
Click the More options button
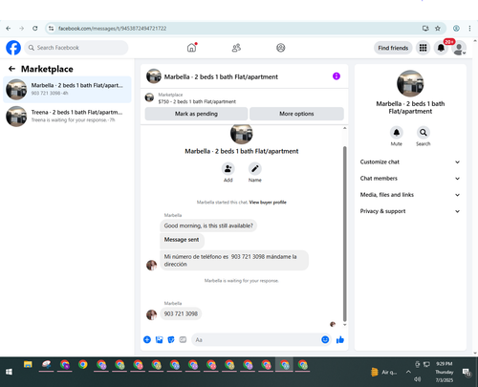tap(296, 114)
